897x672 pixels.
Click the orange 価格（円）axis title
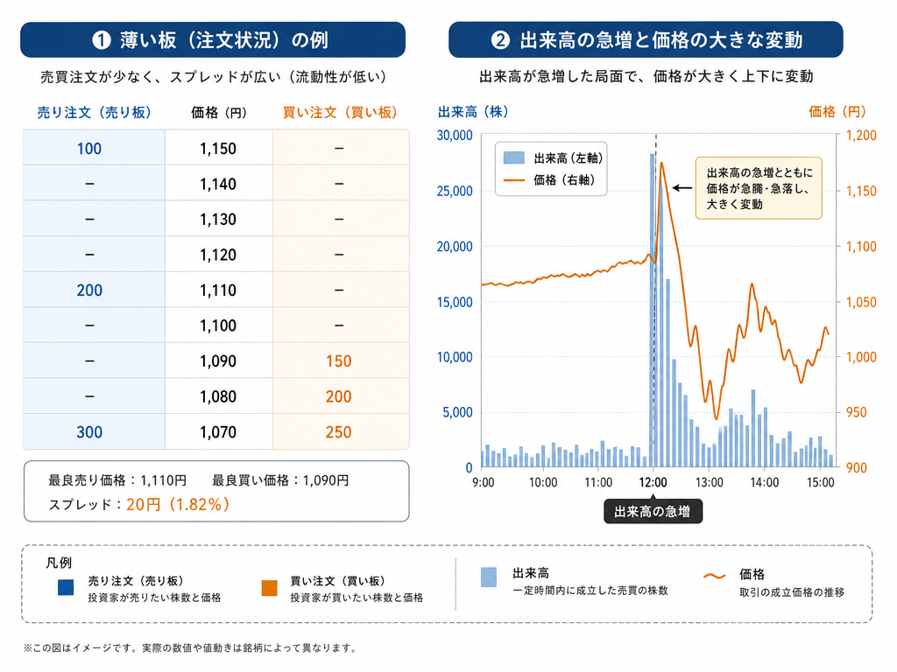click(x=837, y=112)
